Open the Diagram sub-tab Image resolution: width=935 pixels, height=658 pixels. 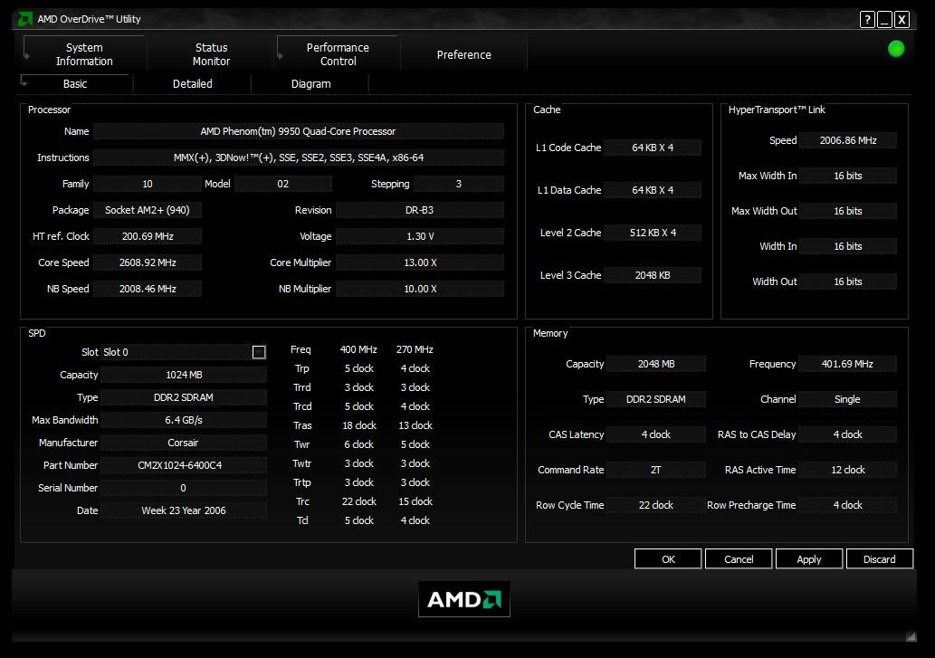point(310,84)
